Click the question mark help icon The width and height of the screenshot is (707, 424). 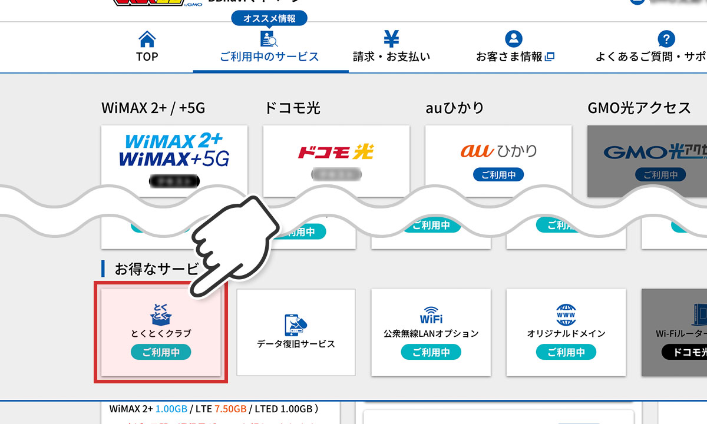[666, 39]
